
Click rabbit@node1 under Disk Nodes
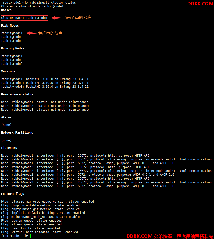12,33
